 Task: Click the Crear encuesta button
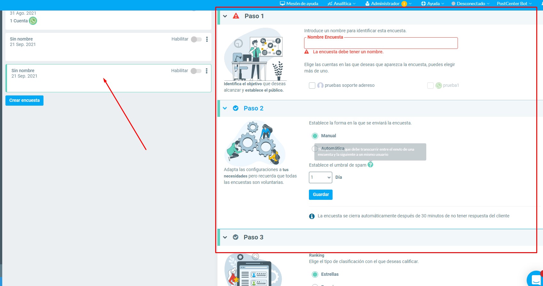click(24, 101)
